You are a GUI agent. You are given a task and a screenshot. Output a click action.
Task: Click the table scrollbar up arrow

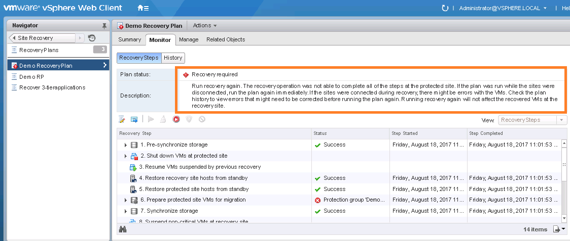(564, 143)
